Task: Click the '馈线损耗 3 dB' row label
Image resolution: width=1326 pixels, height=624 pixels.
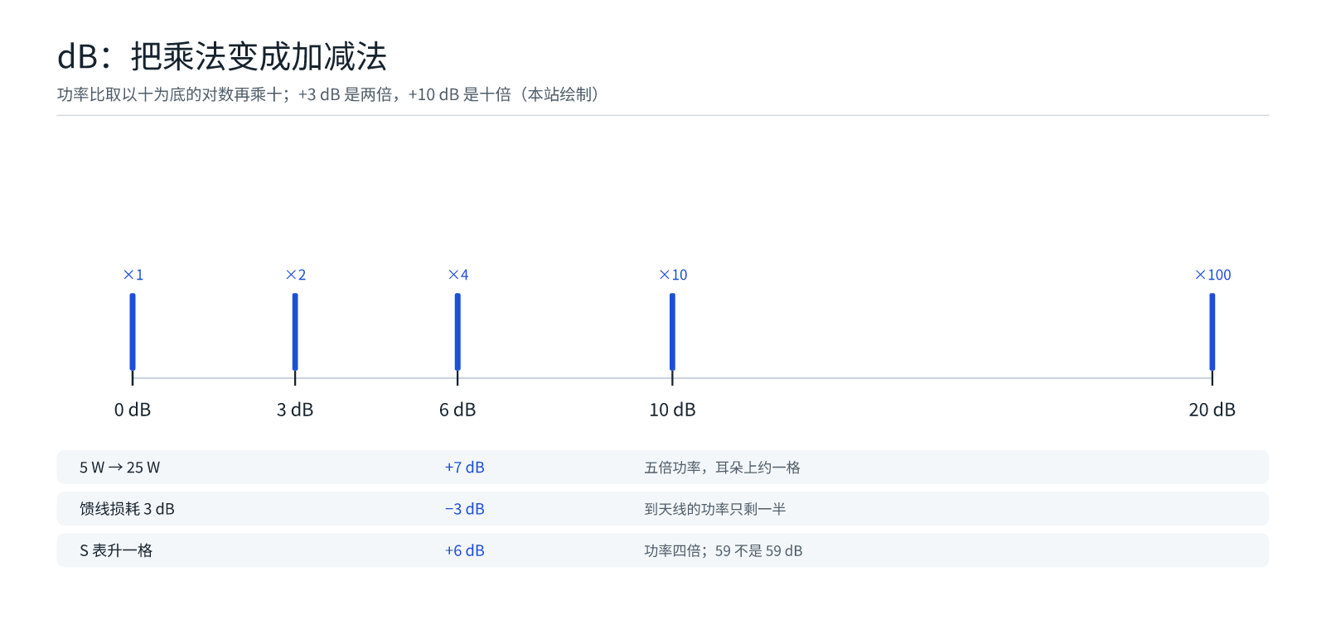Action: coord(127,509)
